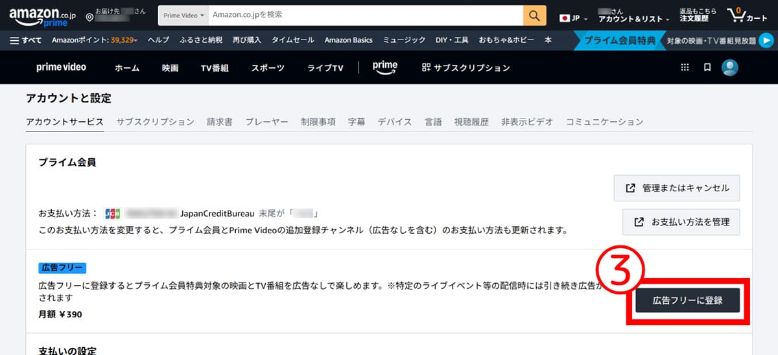Screen dimensions: 778x355
Task: Click the profile avatar icon
Action: click(x=731, y=67)
